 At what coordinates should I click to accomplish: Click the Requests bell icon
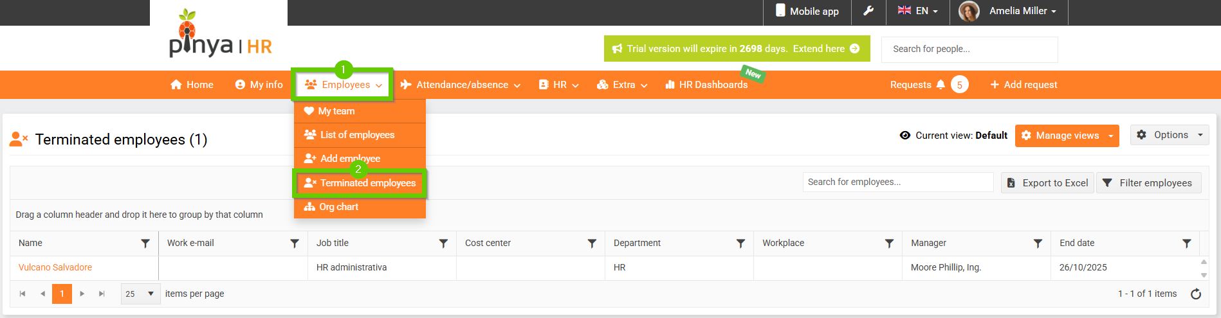941,85
